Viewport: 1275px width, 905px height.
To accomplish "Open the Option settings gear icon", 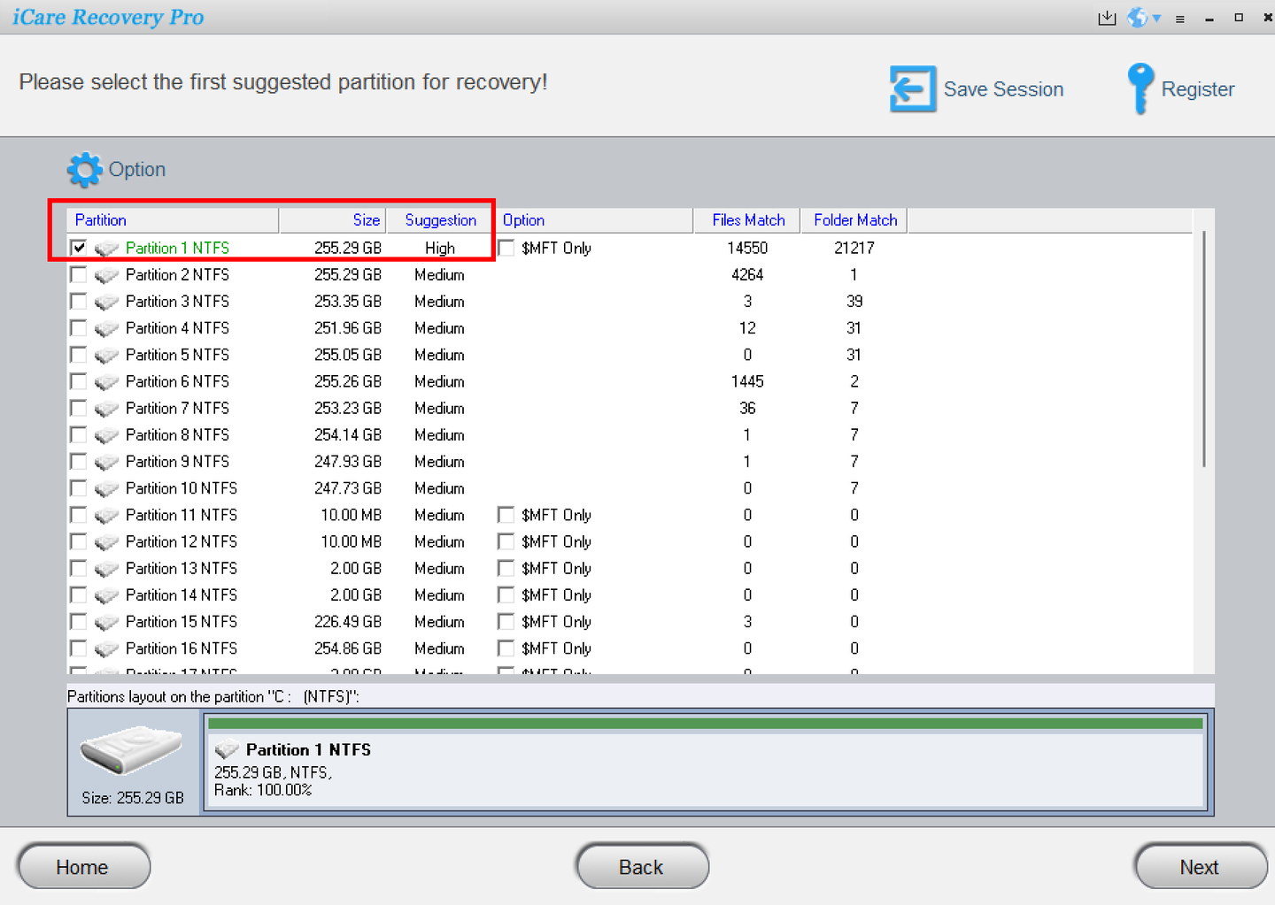I will click(84, 169).
